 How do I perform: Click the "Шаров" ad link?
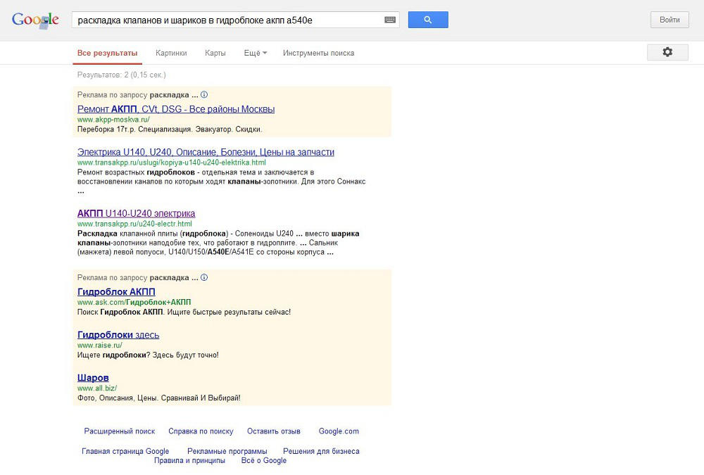click(x=93, y=378)
